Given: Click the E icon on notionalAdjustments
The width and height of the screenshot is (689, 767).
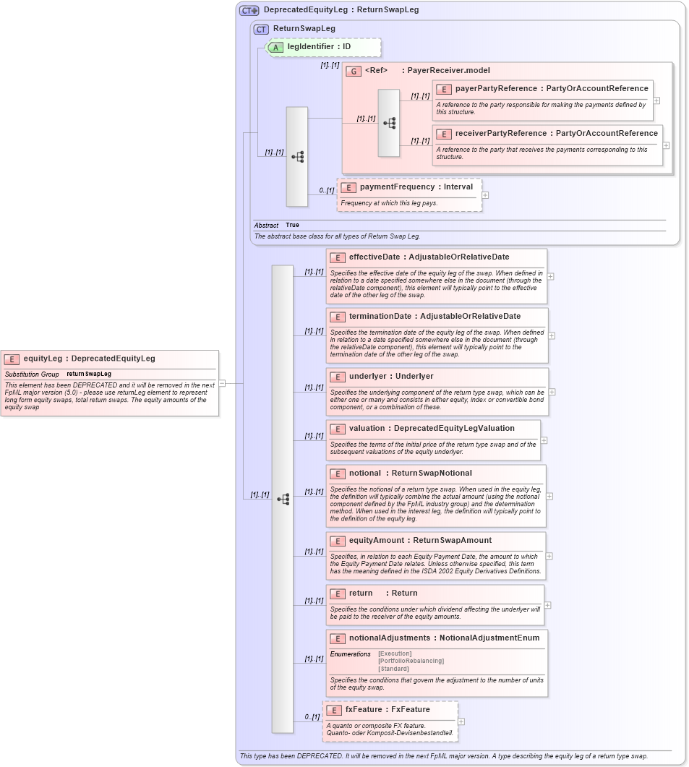Looking at the screenshot, I should [337, 638].
